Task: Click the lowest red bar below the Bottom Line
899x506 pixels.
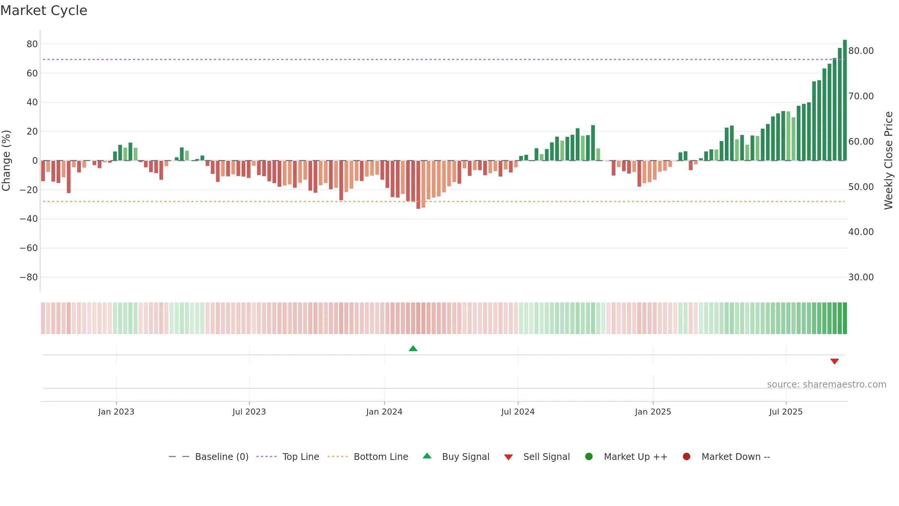Action: coord(418,185)
